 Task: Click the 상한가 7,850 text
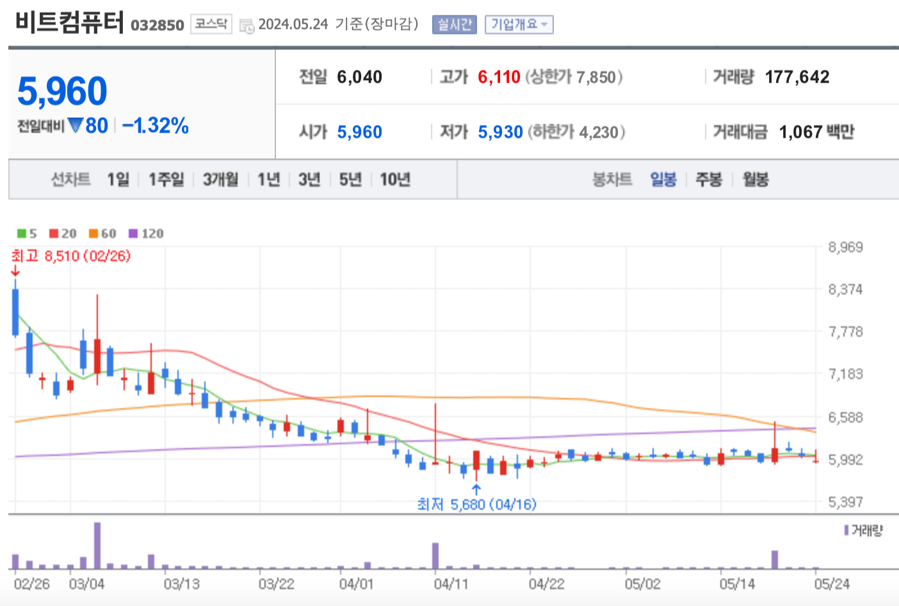click(x=574, y=78)
